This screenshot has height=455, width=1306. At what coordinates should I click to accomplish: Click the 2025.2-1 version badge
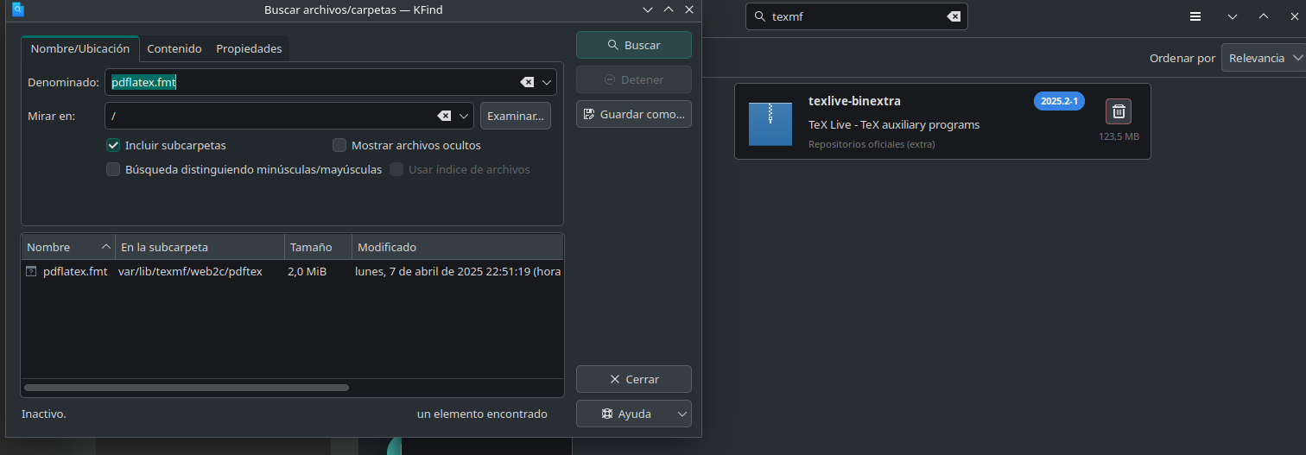tap(1059, 101)
